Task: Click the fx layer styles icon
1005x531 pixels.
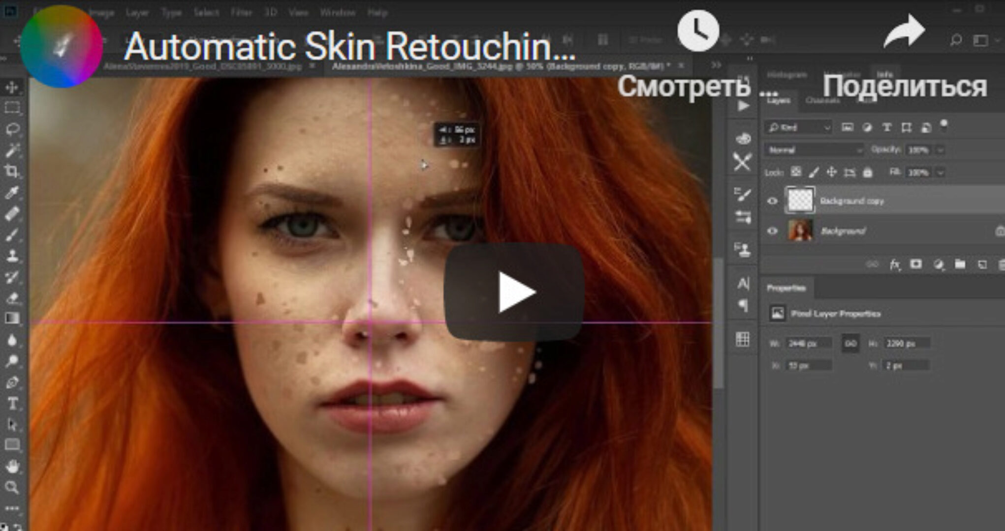Action: [895, 264]
